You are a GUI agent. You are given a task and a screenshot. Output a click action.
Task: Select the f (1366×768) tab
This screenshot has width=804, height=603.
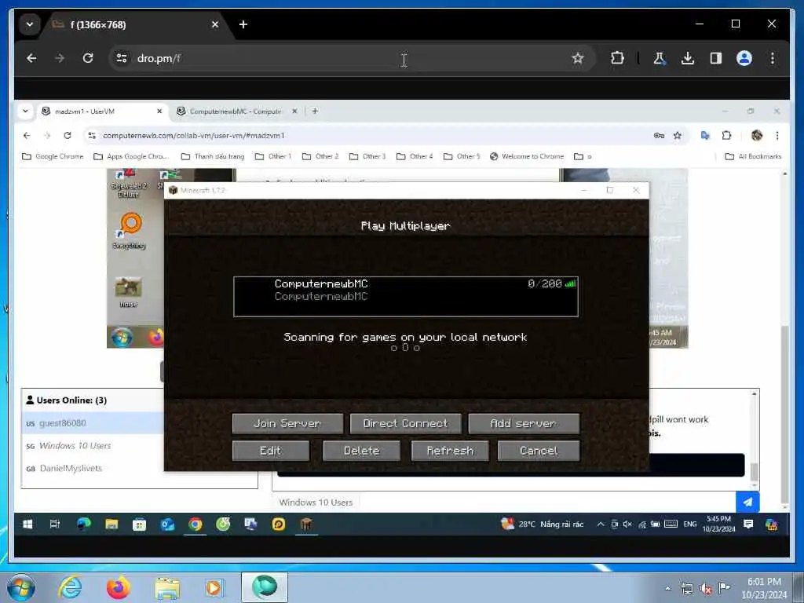coord(136,24)
